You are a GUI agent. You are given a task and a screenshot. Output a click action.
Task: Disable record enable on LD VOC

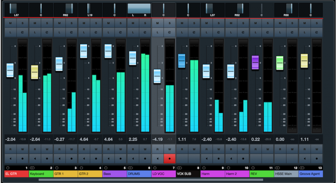[169, 157]
